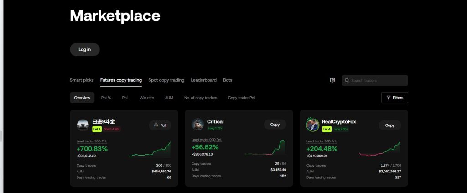Sort traders by Win rate
Image resolution: width=467 pixels, height=193 pixels.
tap(147, 98)
